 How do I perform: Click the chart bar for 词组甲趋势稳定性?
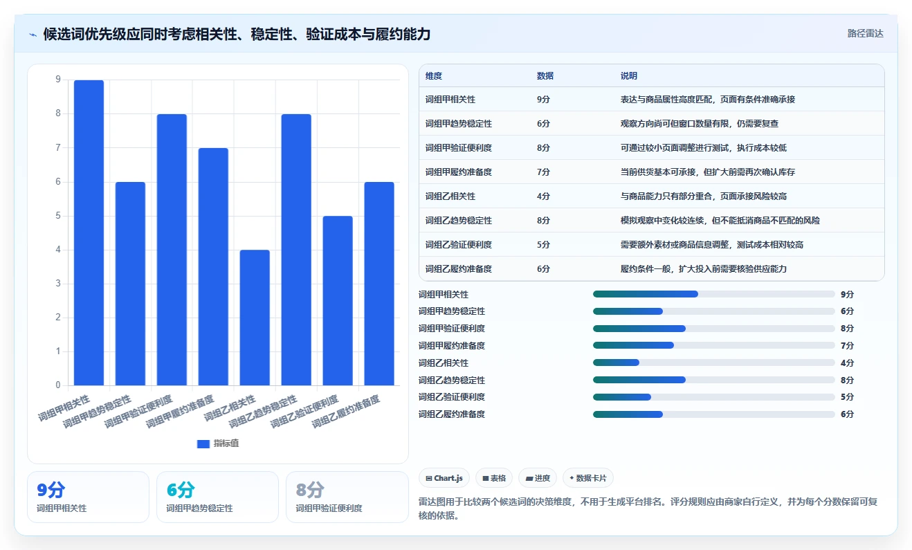coord(130,284)
